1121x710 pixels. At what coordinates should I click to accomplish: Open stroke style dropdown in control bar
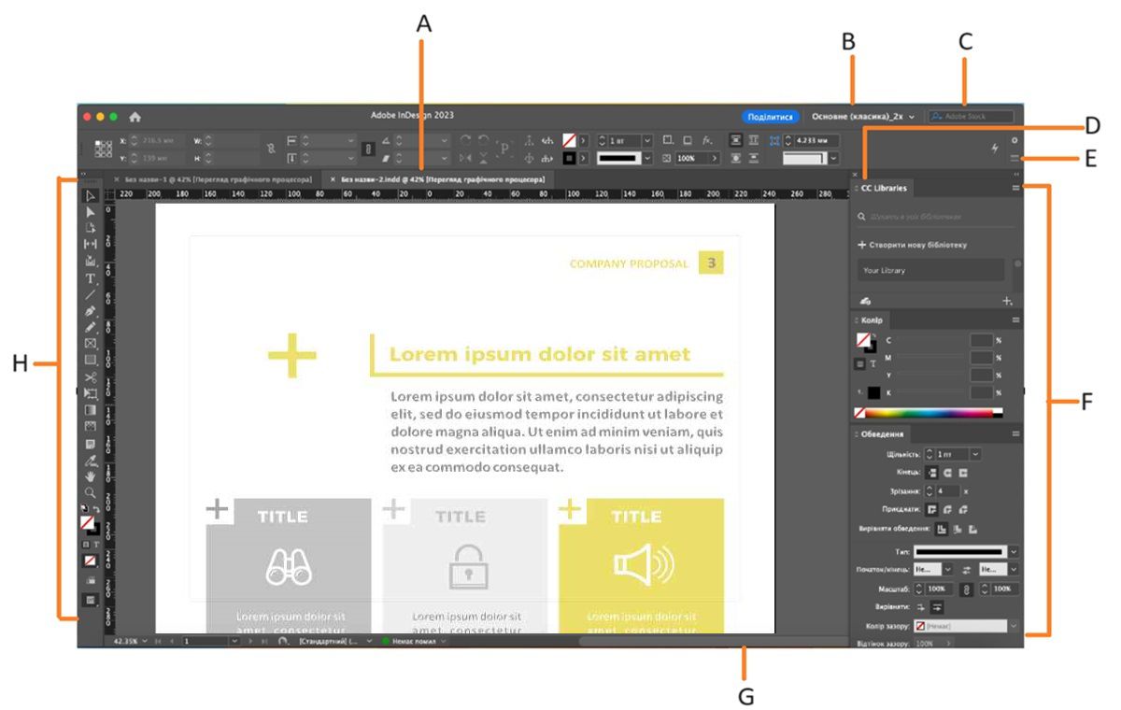click(x=647, y=159)
